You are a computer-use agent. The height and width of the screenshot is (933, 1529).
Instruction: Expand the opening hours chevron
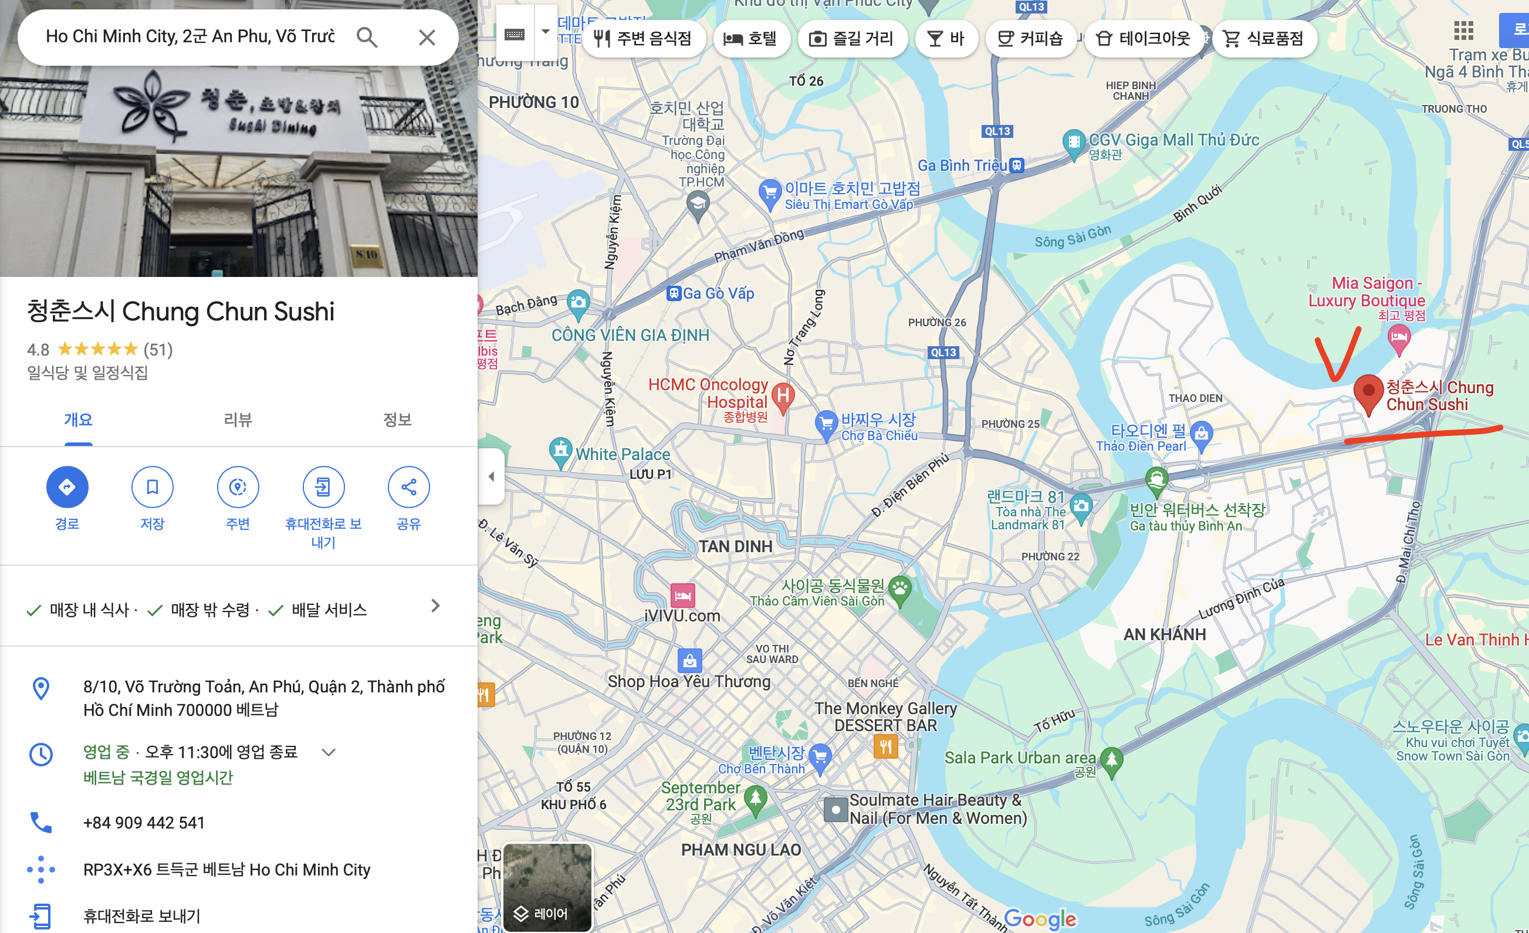[328, 752]
